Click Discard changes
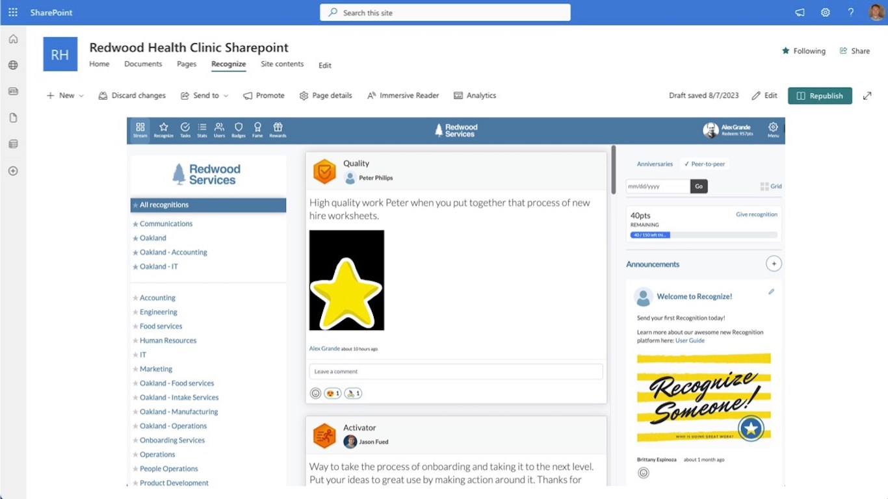The image size is (888, 499). point(132,96)
